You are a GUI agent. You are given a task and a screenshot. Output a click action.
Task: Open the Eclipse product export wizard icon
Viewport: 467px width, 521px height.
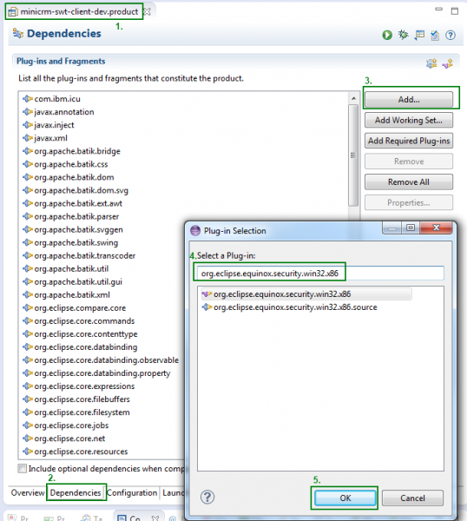[x=419, y=35]
